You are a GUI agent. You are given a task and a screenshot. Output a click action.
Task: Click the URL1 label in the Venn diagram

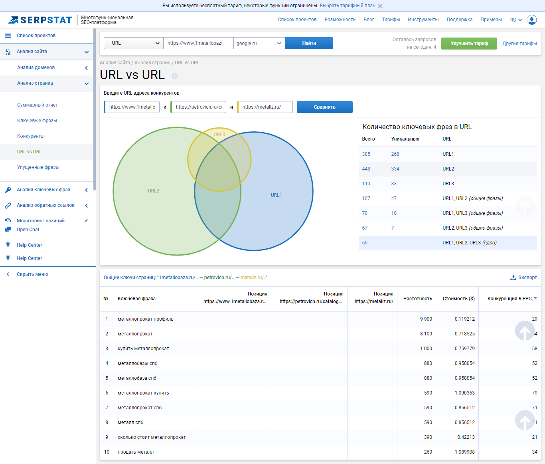[x=276, y=195]
